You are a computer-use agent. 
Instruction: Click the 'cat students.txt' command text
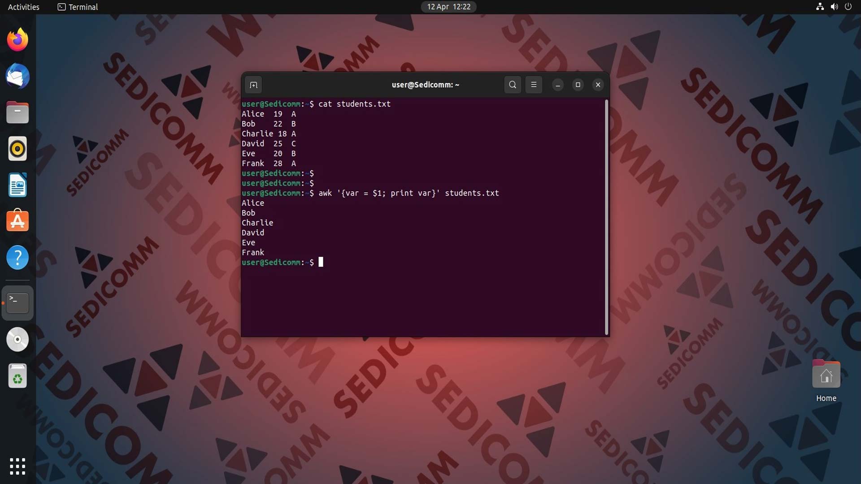[x=354, y=104]
